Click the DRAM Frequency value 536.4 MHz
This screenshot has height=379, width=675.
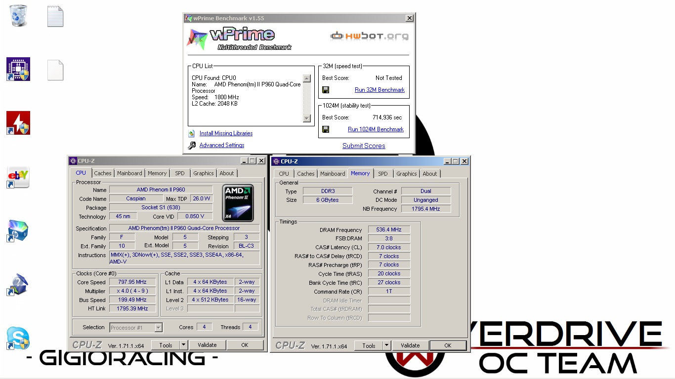(x=388, y=230)
